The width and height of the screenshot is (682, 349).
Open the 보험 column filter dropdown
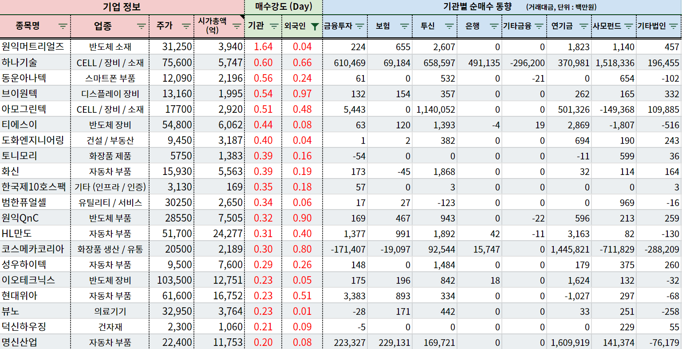click(405, 26)
